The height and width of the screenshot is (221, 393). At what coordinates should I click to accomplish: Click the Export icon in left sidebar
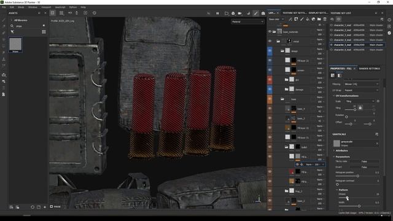[4, 75]
